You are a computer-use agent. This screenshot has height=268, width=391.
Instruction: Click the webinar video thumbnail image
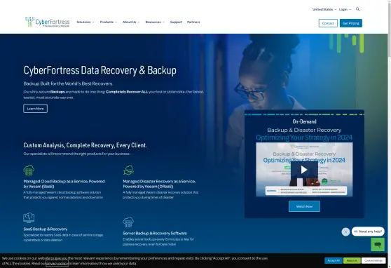[304, 170]
